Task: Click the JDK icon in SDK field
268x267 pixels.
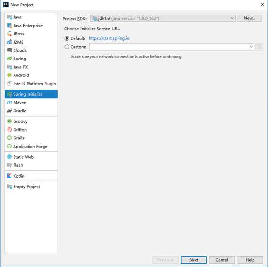Action: coord(95,18)
